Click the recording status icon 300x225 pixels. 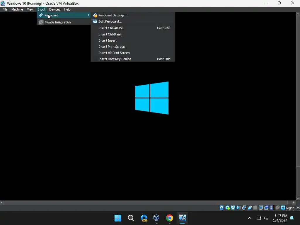click(266, 208)
